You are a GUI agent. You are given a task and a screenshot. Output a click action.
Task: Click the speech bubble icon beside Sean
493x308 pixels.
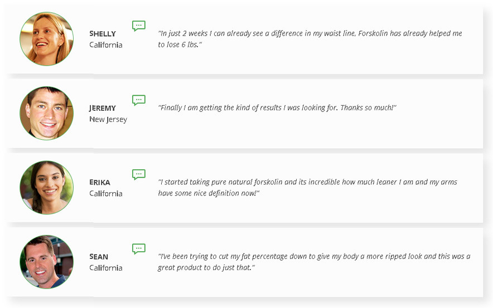point(139,249)
